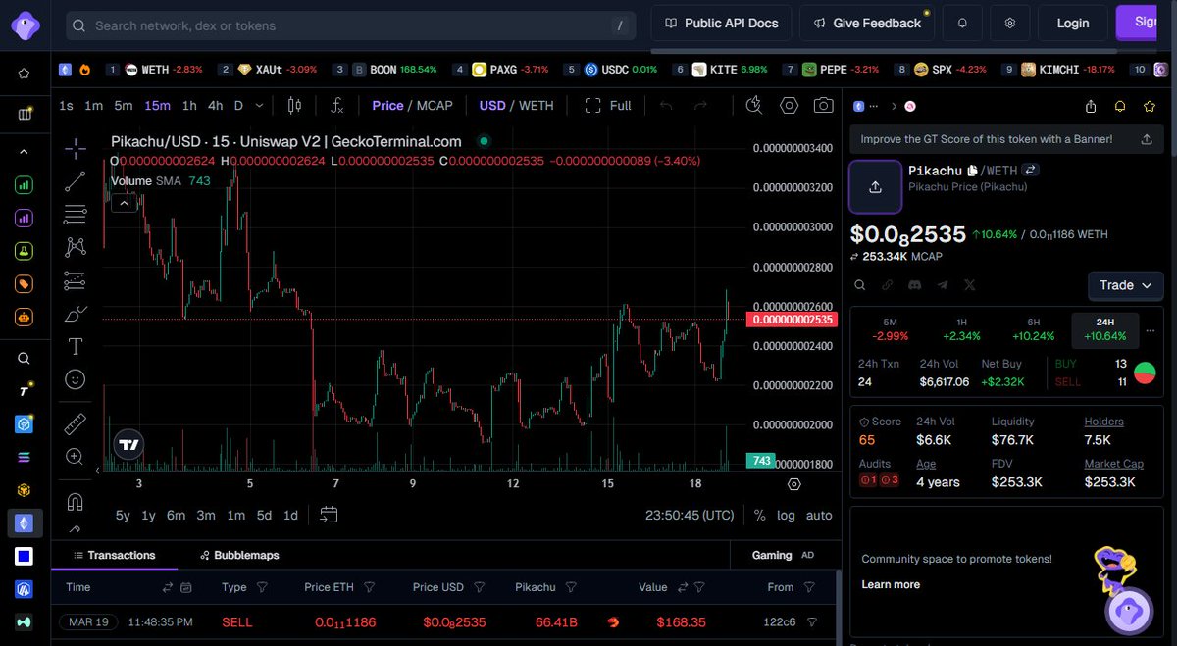Select the 6H price change tab

tap(1033, 328)
